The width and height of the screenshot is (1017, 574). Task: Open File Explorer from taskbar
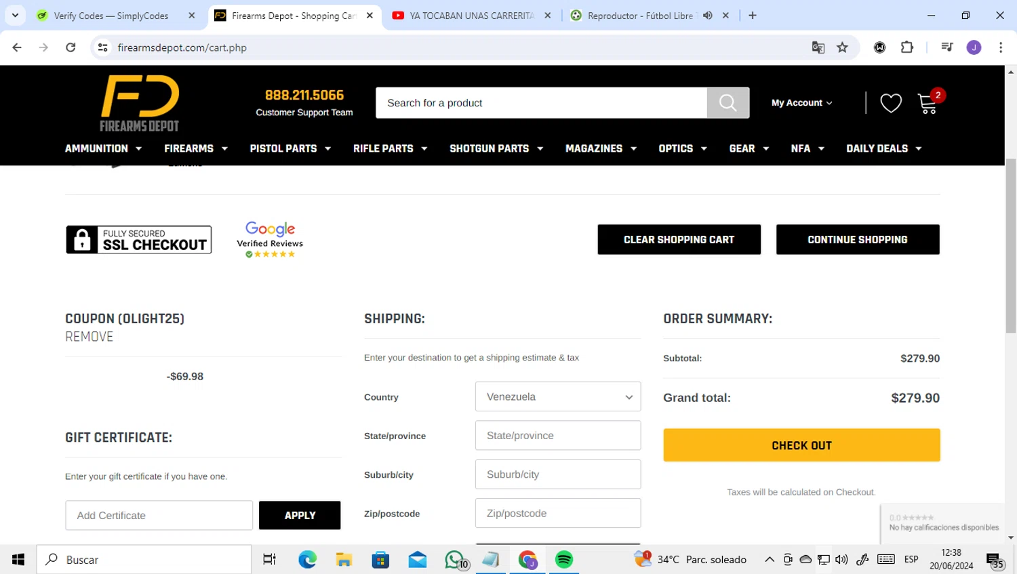[344, 560]
